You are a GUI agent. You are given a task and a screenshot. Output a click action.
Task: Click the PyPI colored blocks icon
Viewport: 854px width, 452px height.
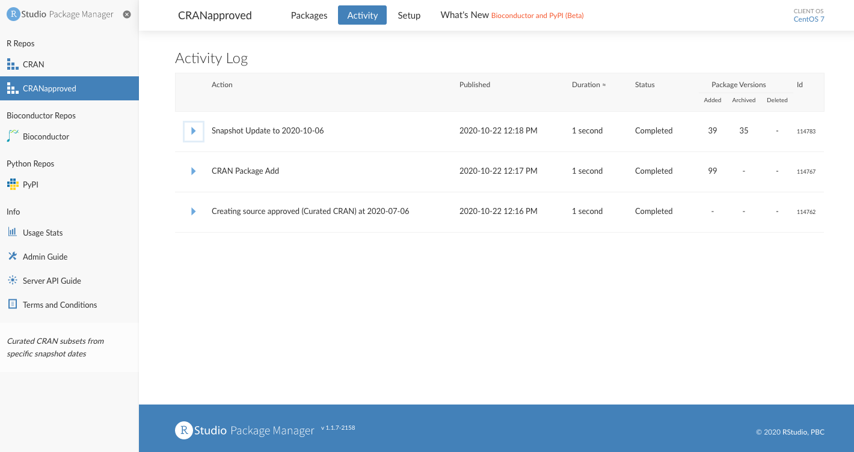(13, 185)
